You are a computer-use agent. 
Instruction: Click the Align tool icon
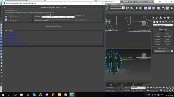tap(132, 8)
